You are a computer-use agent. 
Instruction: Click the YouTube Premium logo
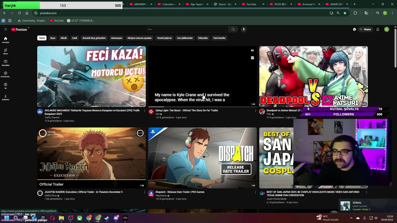(20, 29)
